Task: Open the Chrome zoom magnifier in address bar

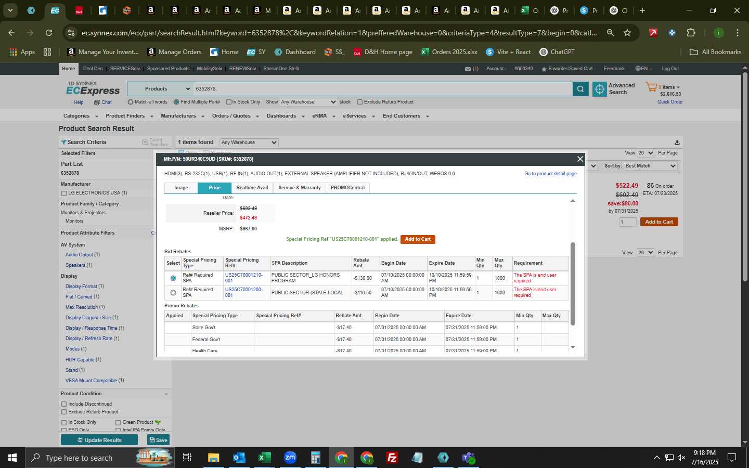Action: (610, 33)
